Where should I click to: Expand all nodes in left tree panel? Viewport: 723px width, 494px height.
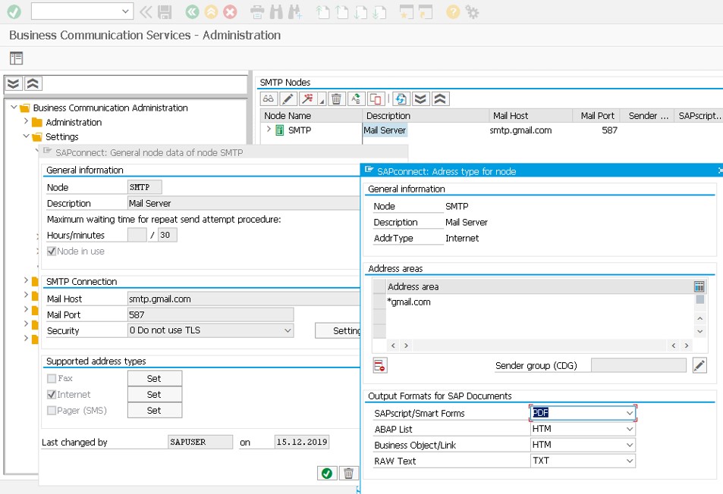14,84
